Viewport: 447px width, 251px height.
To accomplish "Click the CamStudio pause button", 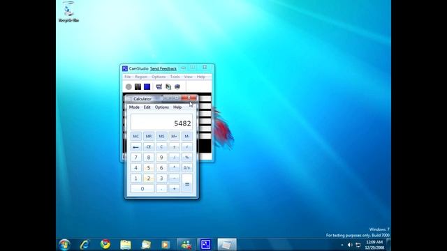I will [138, 86].
